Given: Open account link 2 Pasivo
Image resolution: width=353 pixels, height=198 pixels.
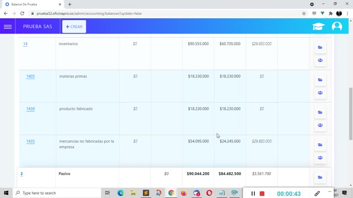Looking at the screenshot, I should click(x=22, y=174).
